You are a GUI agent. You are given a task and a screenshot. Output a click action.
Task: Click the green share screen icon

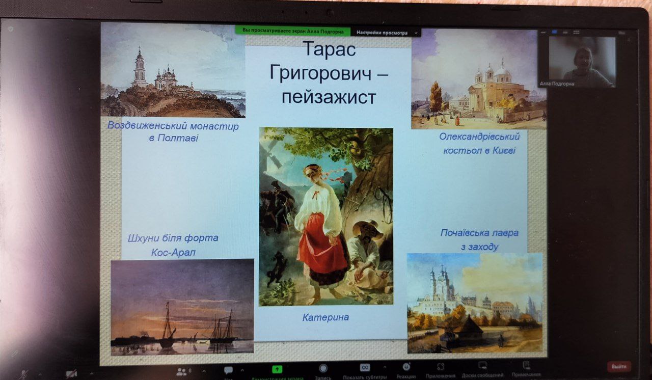(277, 369)
